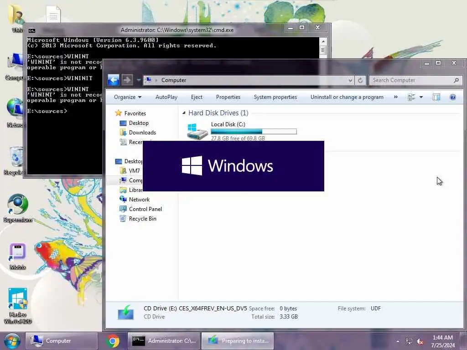The image size is (467, 350).
Task: Minimize the cmd.exe window
Action: [x=291, y=28]
